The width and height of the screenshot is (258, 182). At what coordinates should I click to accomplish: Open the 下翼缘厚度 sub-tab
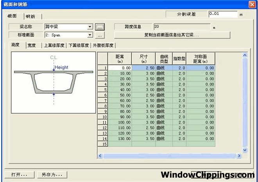pyautogui.click(x=79, y=45)
